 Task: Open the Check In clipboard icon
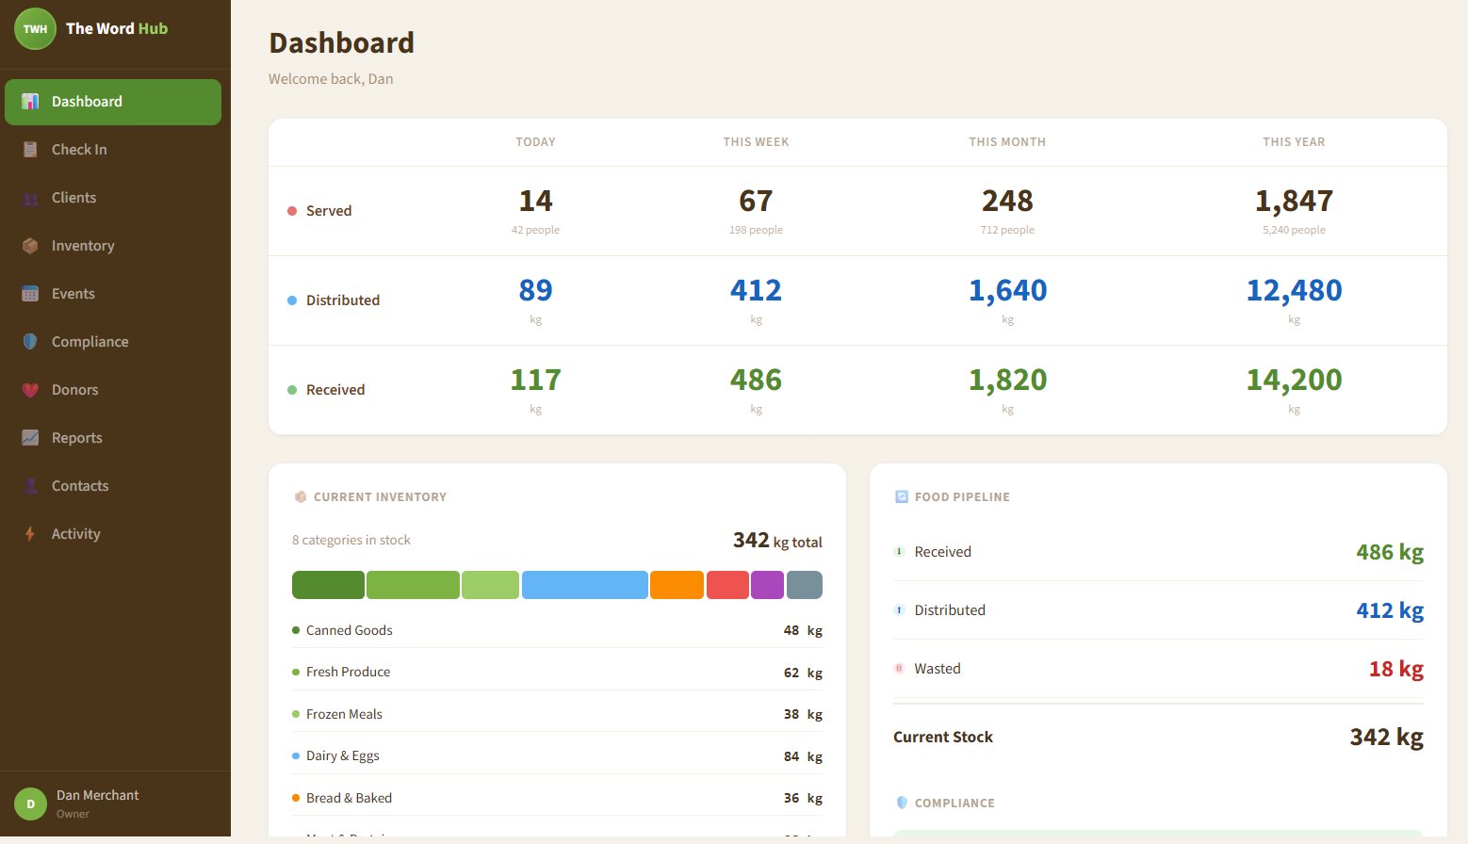coord(31,149)
